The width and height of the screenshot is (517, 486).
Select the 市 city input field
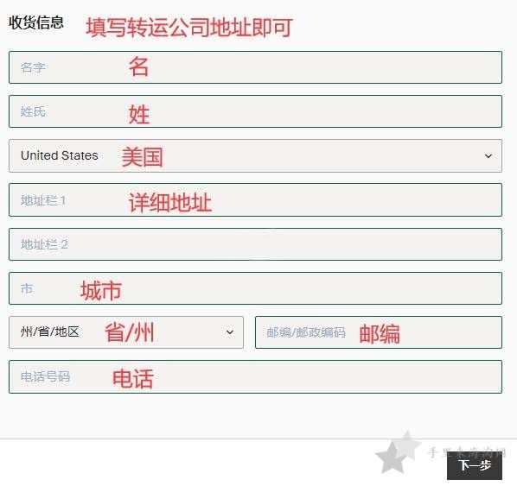(x=256, y=288)
